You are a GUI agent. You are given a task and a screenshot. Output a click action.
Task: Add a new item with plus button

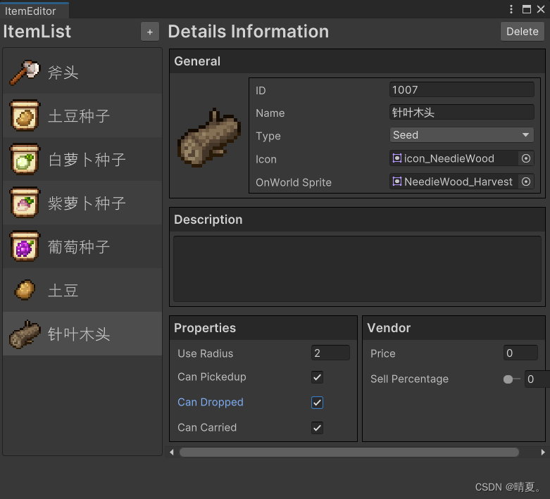pos(150,32)
